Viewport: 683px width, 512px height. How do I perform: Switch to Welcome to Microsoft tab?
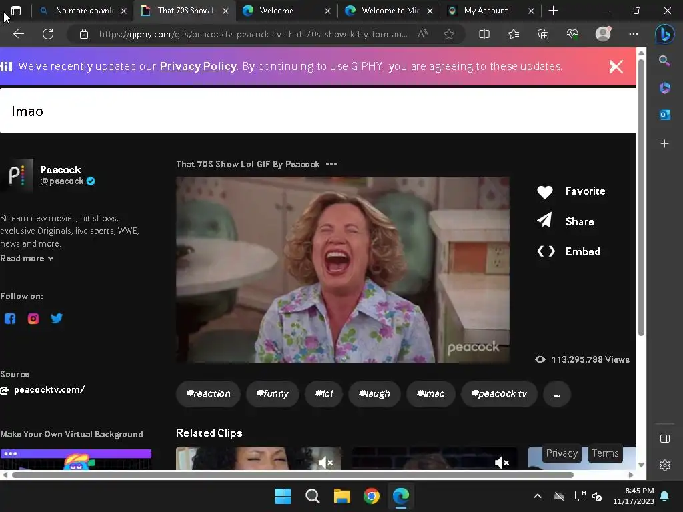click(x=389, y=11)
